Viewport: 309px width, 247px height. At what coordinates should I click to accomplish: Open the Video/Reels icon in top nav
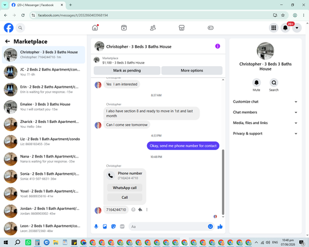coord(124,28)
